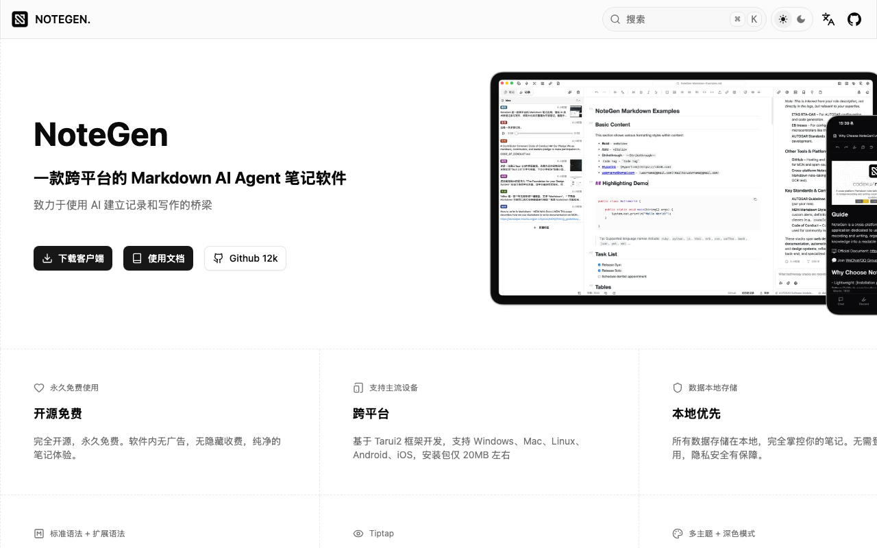Click the 下载客户端 download button

73,258
